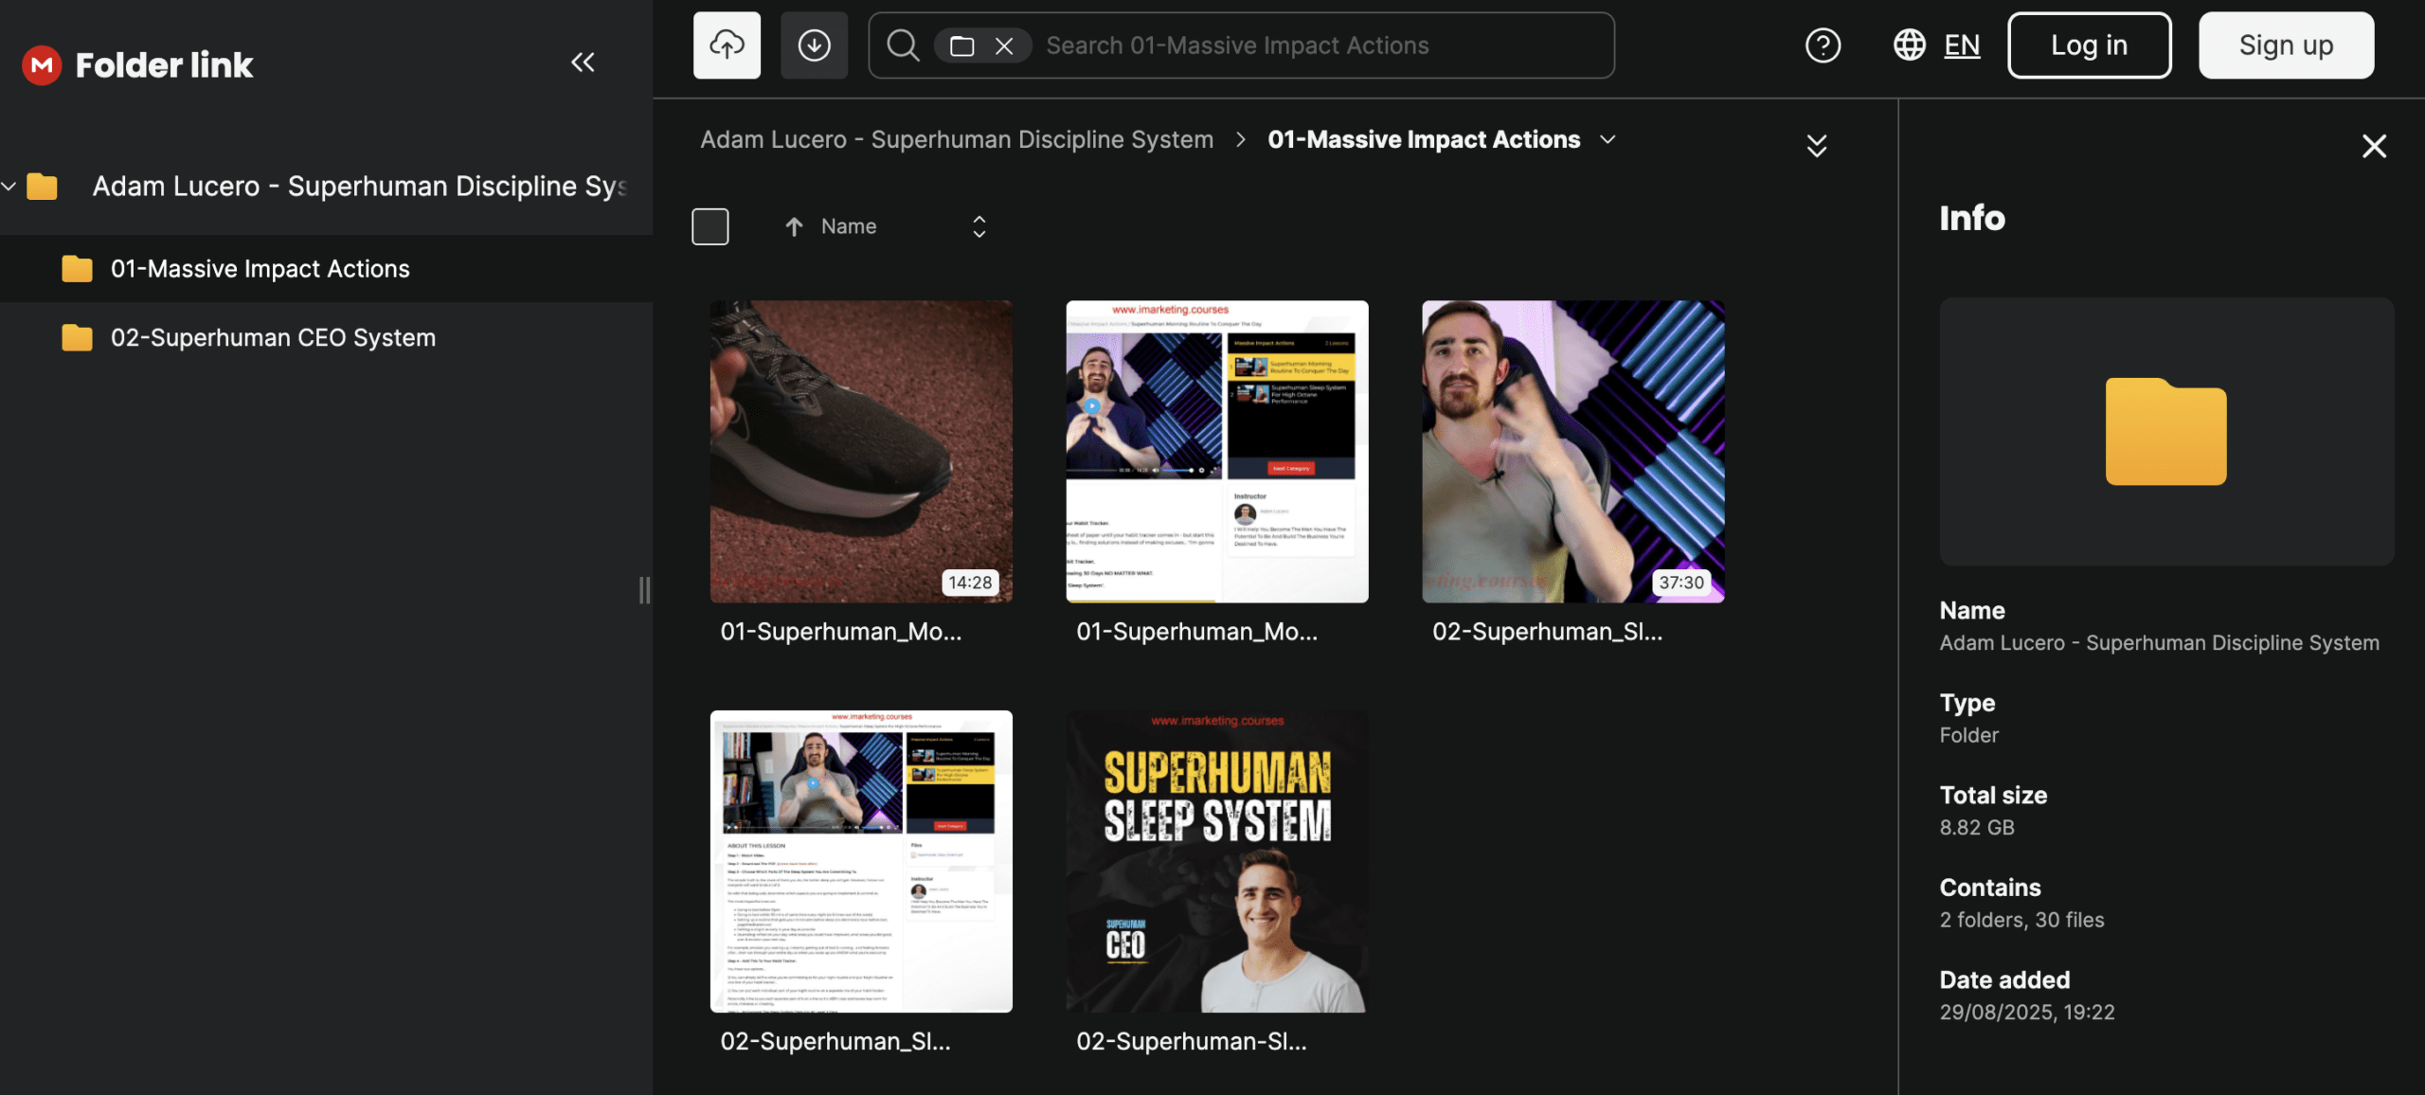Click the double-chevron-down expand icon
The image size is (2425, 1095).
coord(1816,146)
